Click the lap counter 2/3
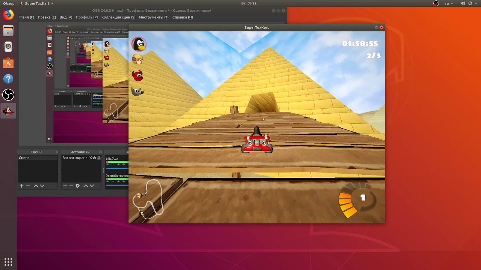Viewport: 481px width, 270px height. click(x=374, y=55)
